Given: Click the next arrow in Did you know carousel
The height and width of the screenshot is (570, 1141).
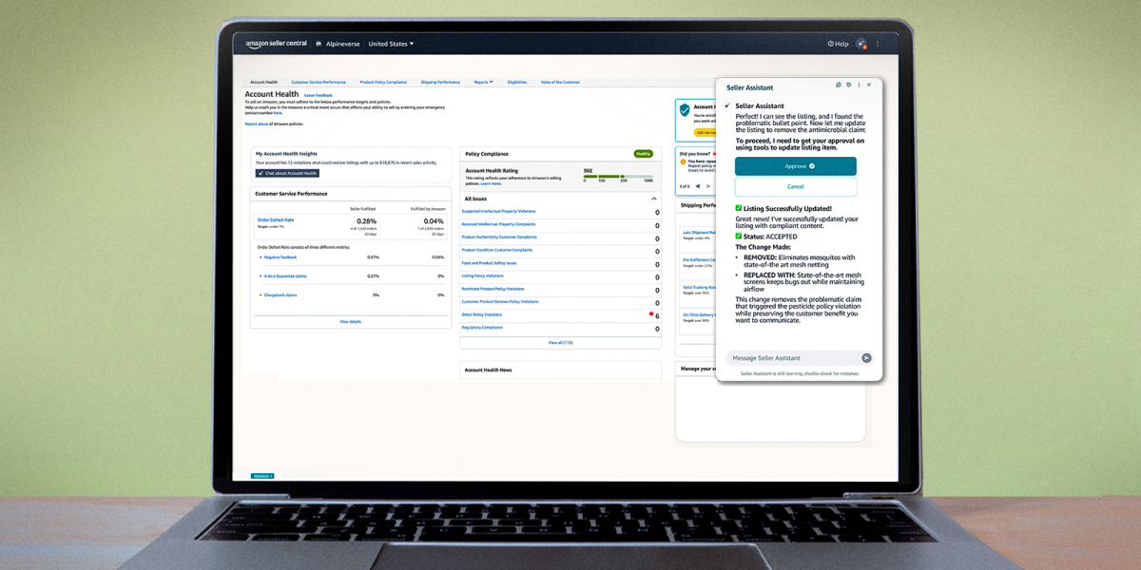Looking at the screenshot, I should (709, 186).
